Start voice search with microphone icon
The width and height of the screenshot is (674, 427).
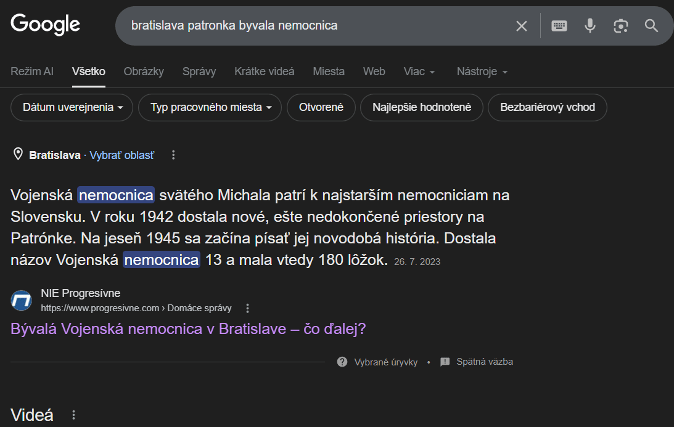click(590, 26)
